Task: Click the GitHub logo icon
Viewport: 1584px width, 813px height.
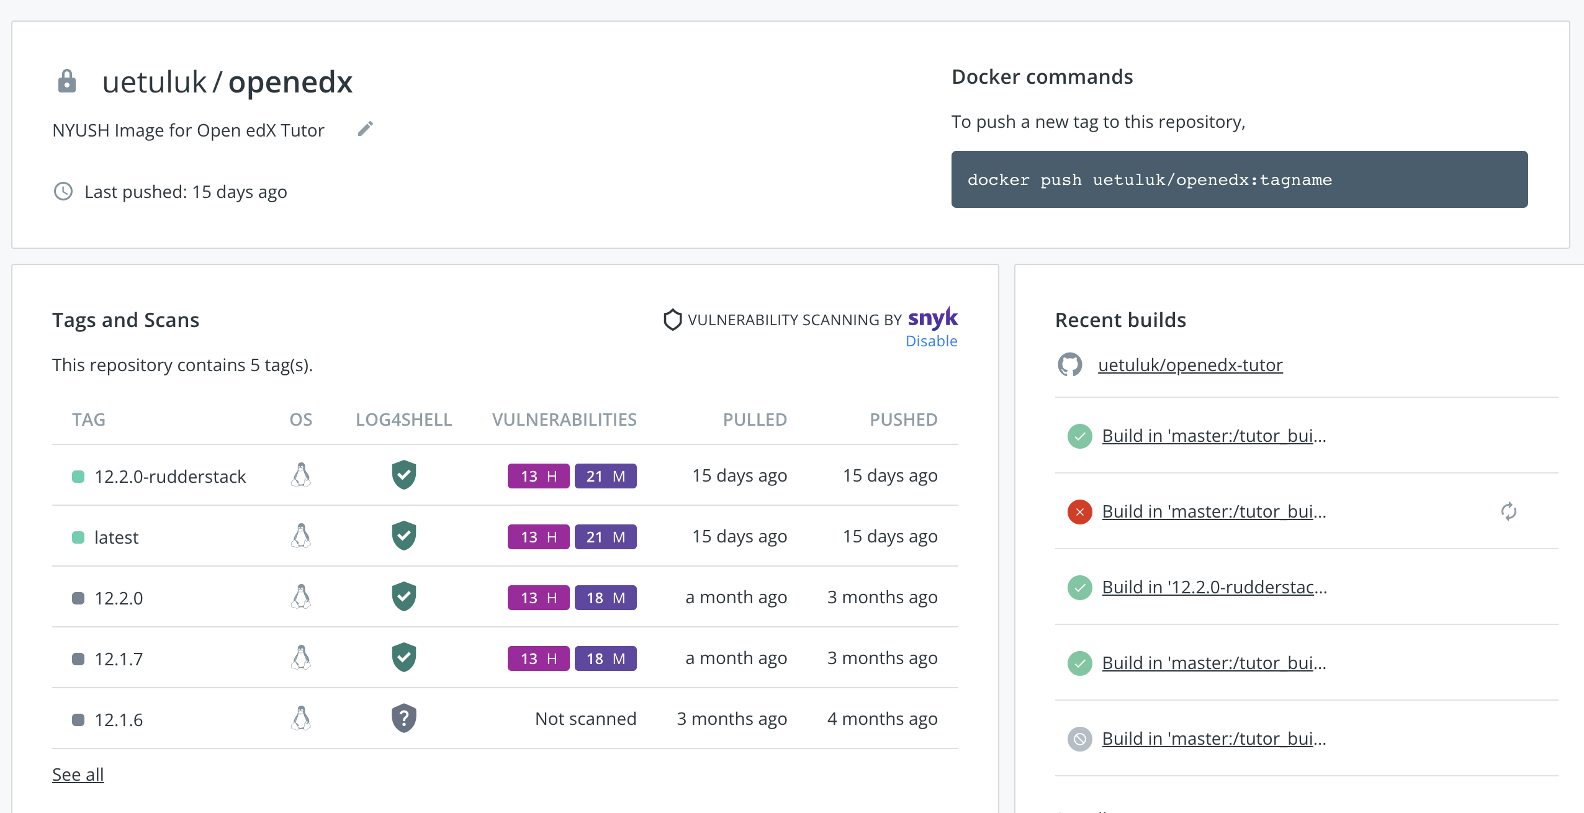Action: pos(1070,365)
